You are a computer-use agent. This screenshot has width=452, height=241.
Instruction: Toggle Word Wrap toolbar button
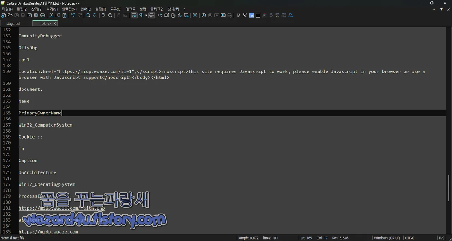pyautogui.click(x=134, y=16)
